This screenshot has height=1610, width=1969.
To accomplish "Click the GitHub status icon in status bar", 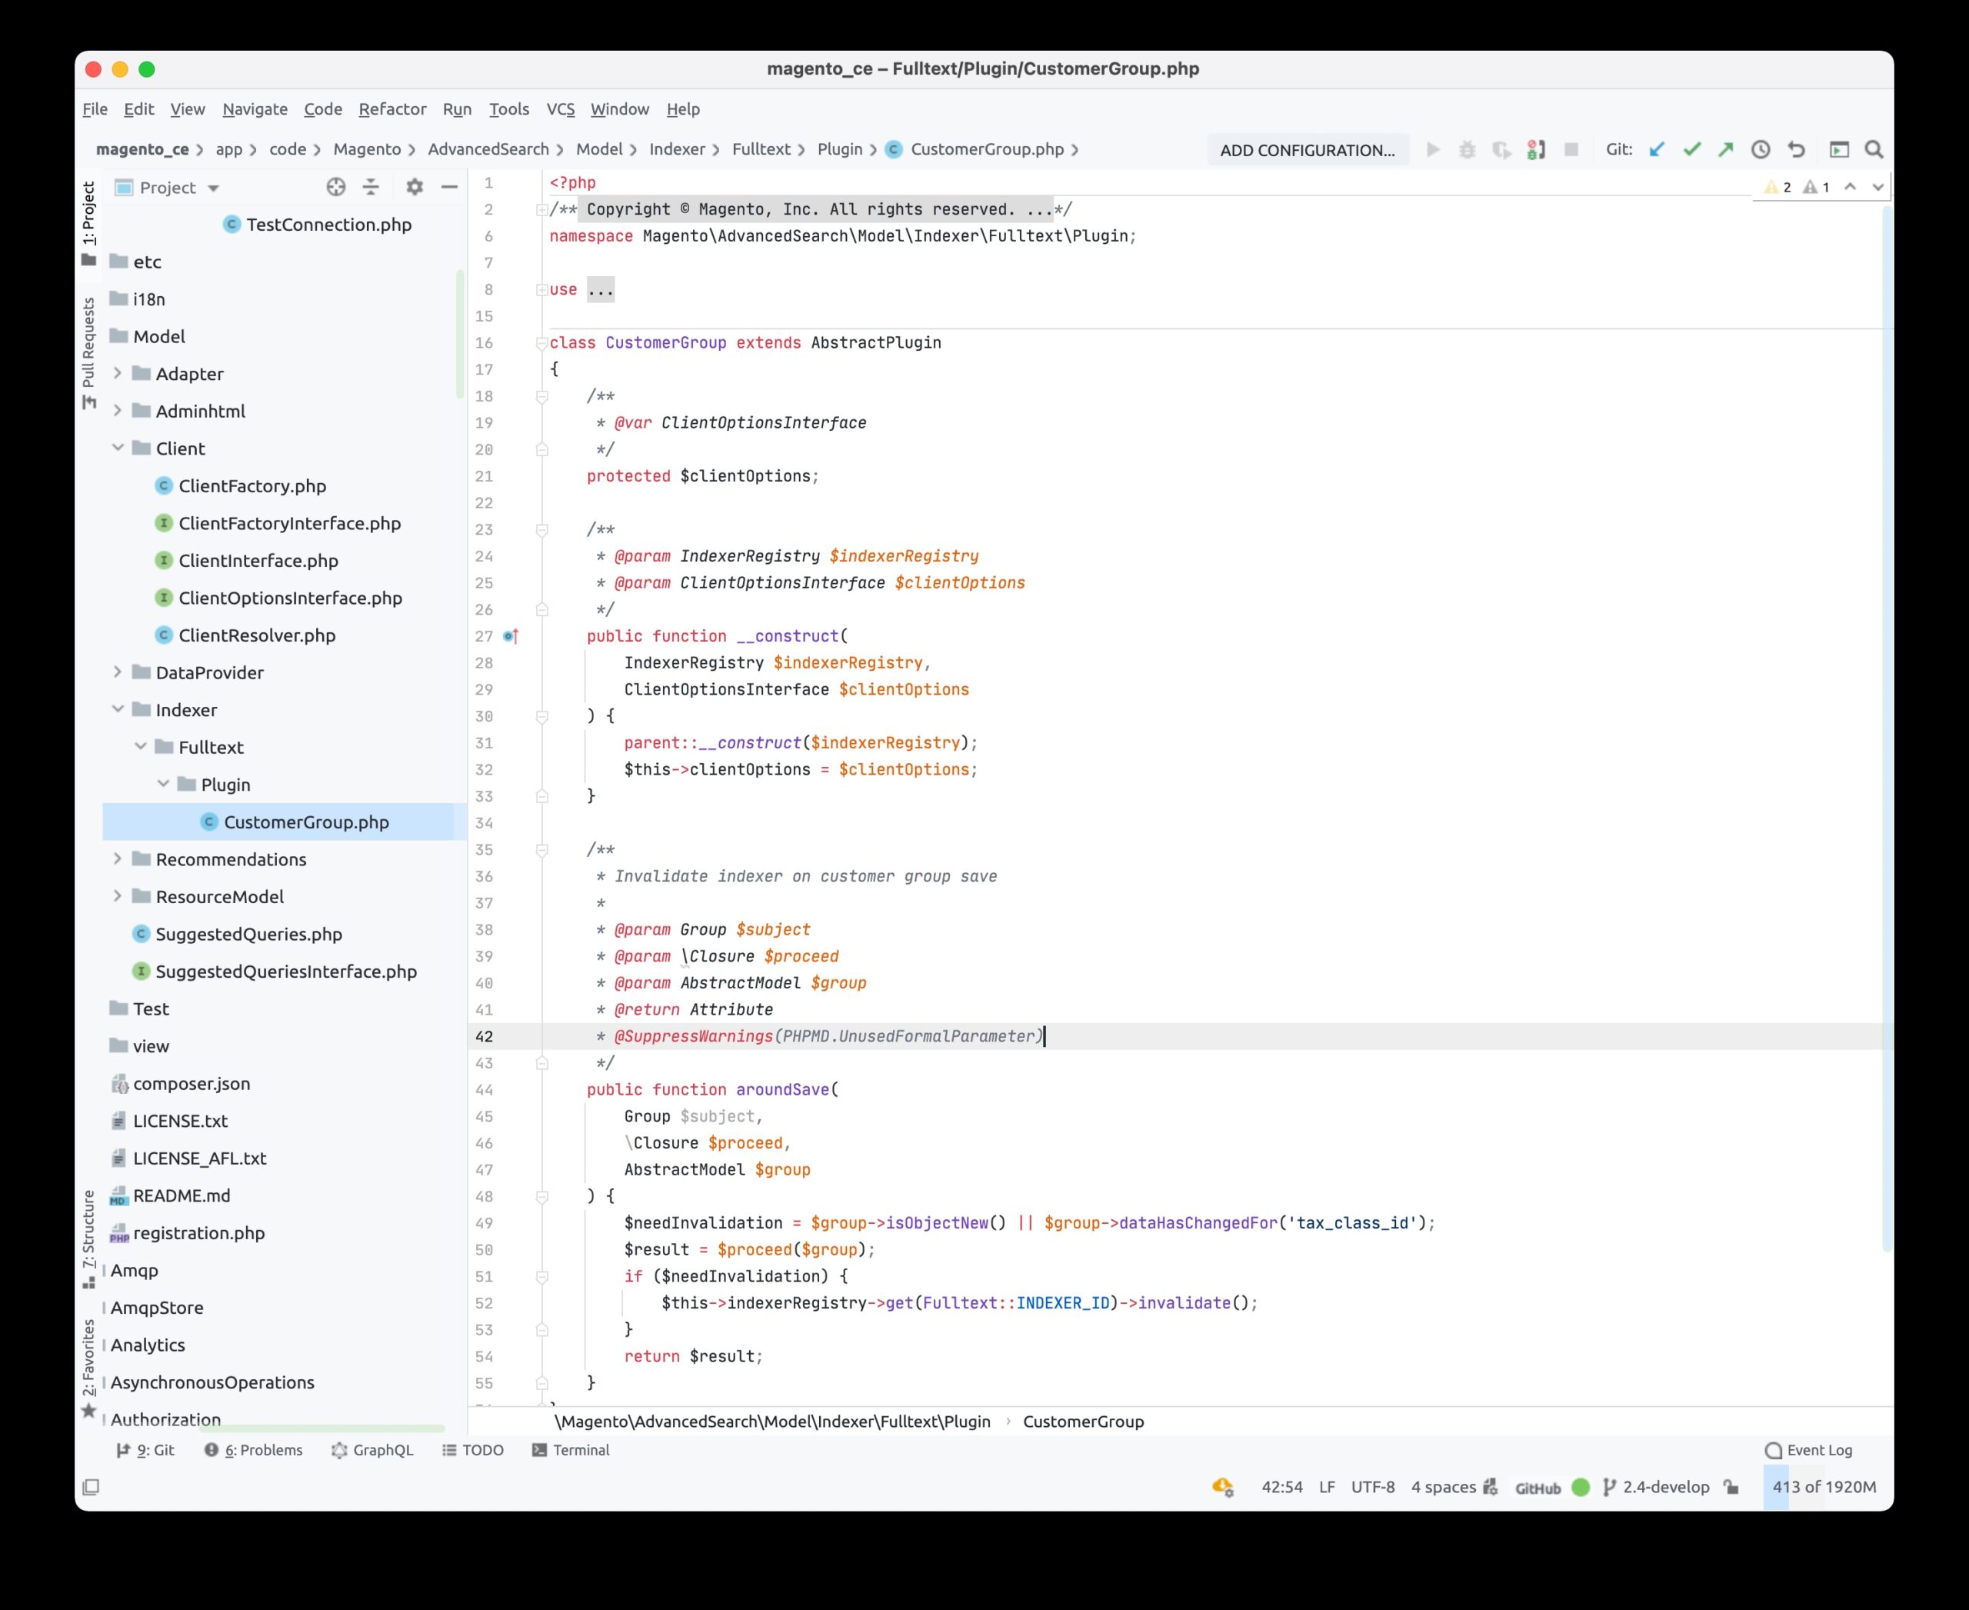I will pyautogui.click(x=1581, y=1487).
